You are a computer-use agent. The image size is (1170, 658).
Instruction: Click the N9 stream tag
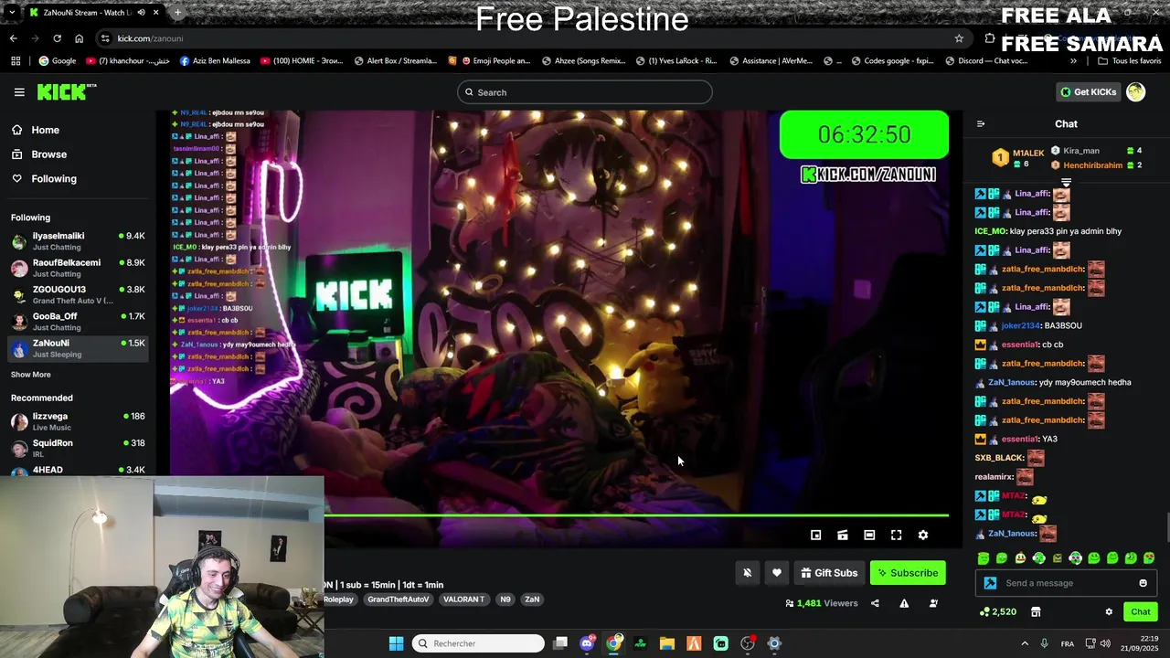(505, 600)
